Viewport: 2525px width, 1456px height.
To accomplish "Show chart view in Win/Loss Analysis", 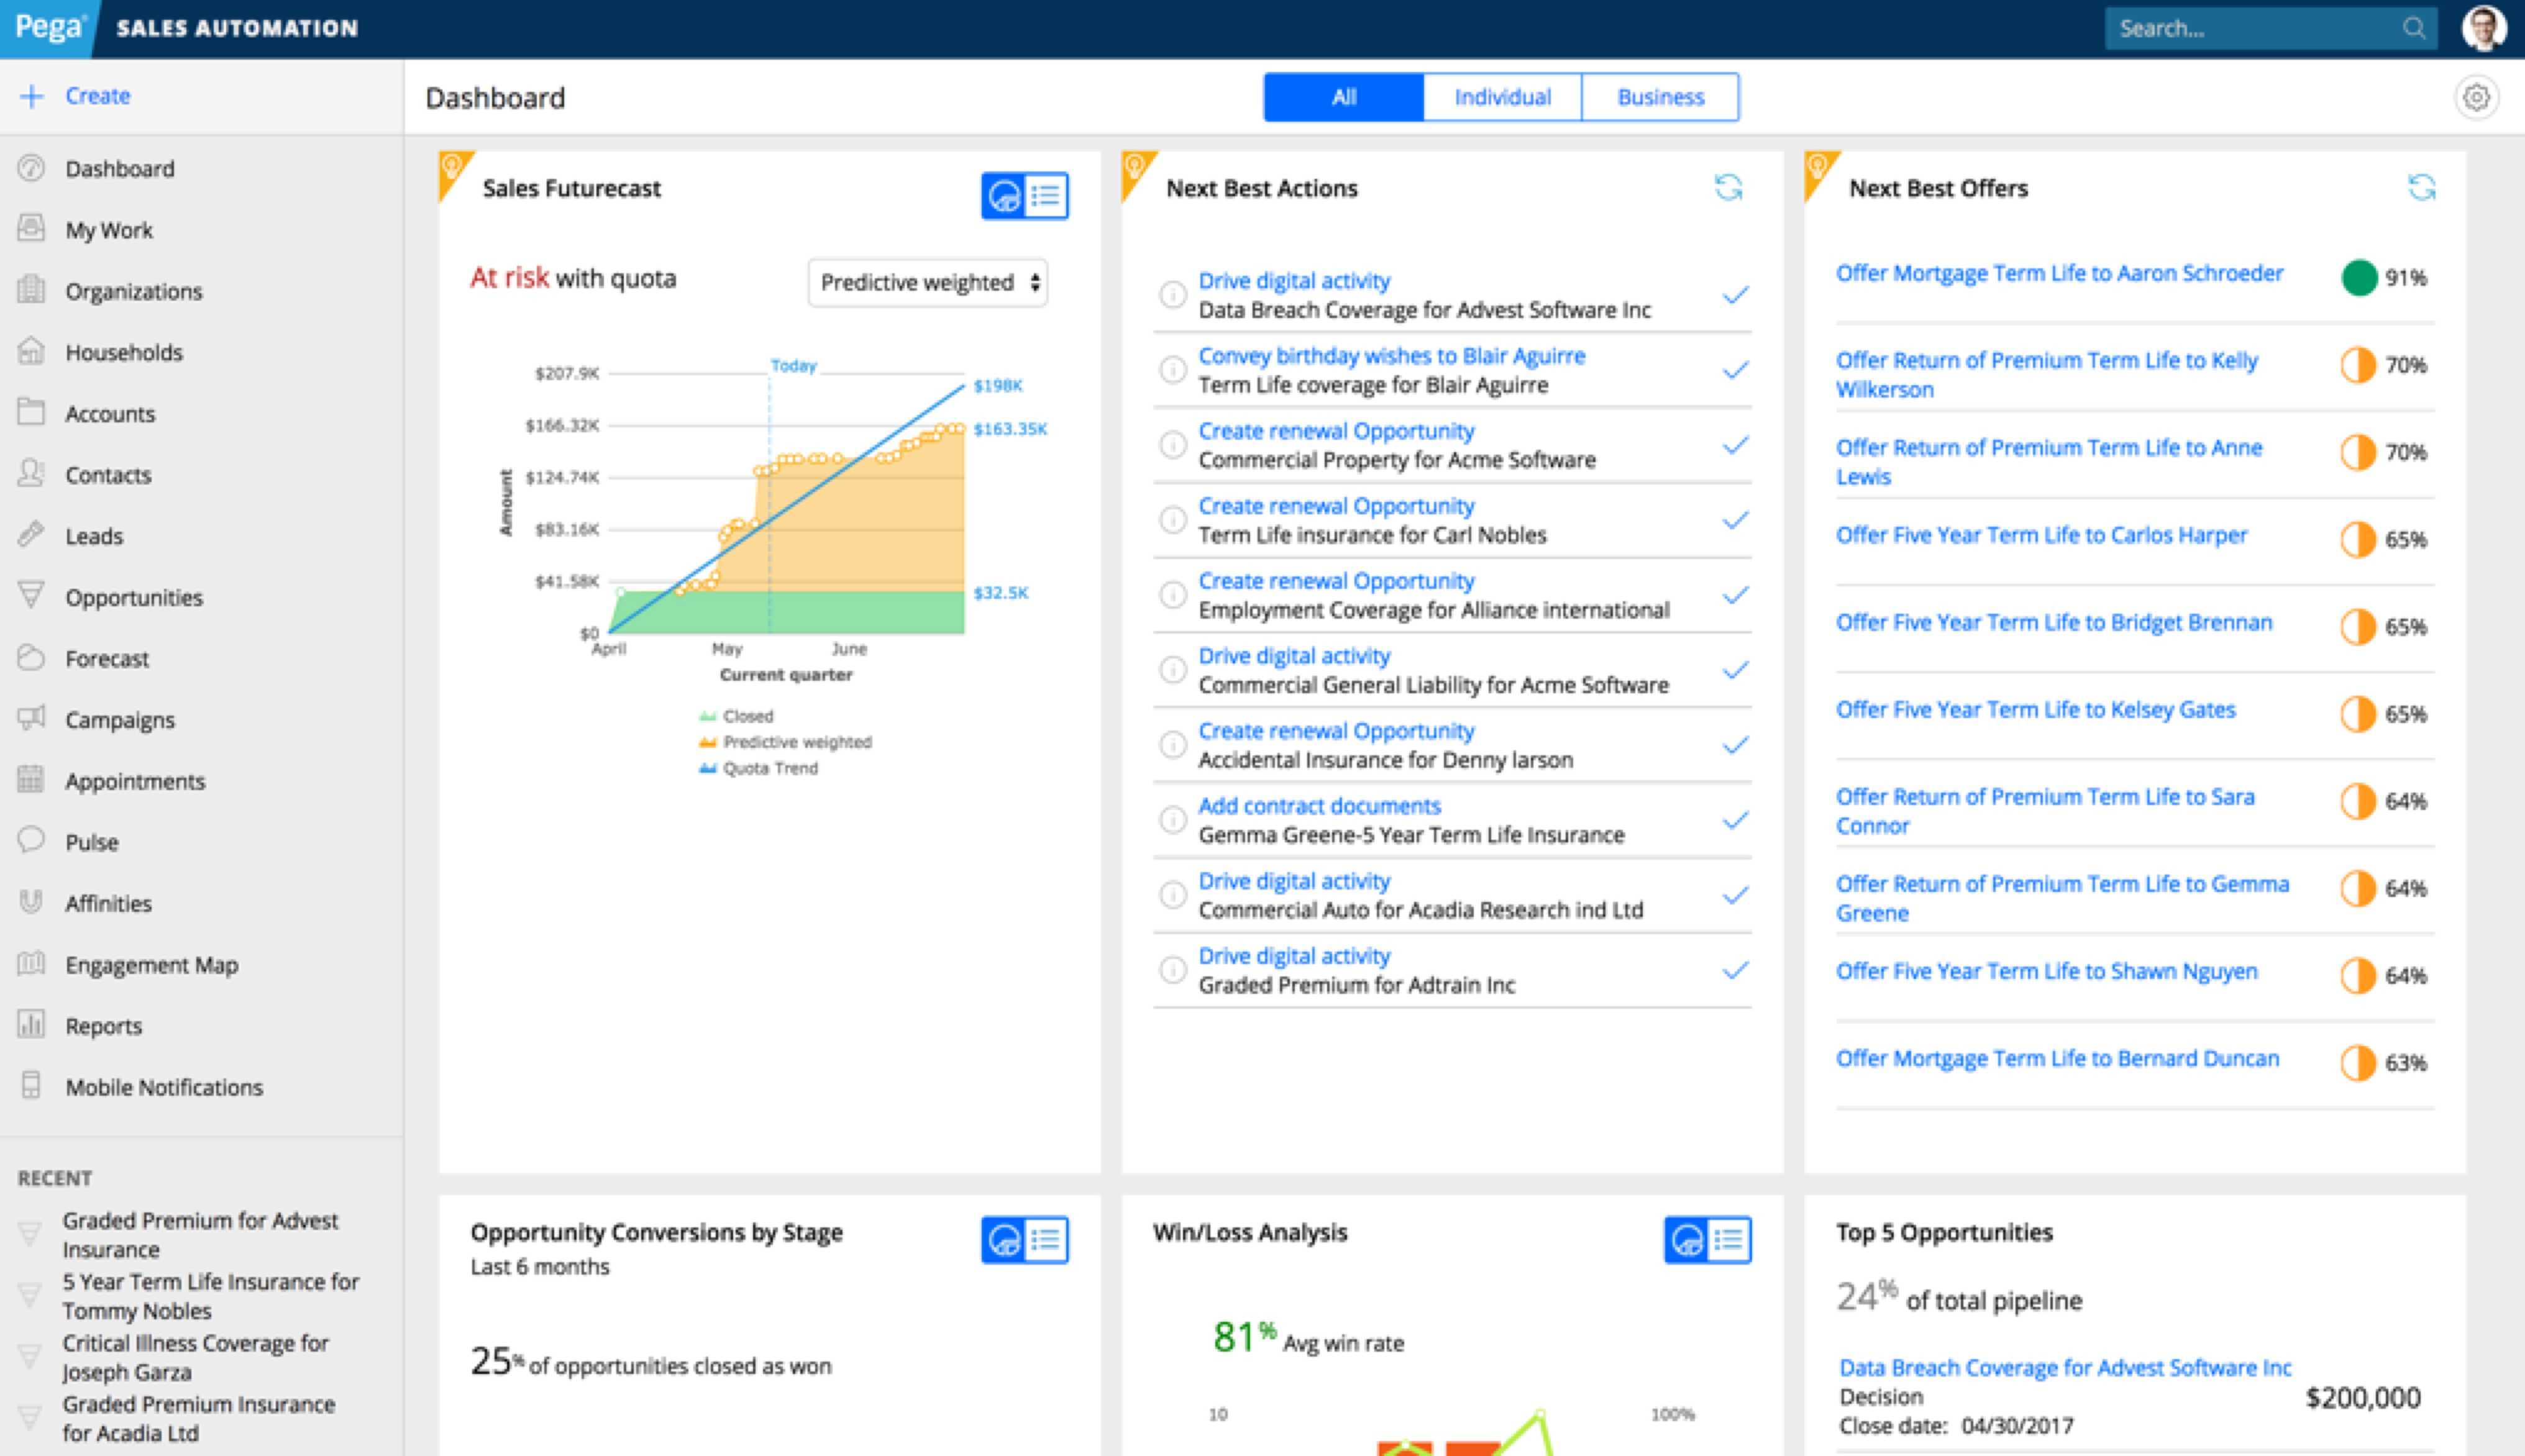I will 1687,1240.
